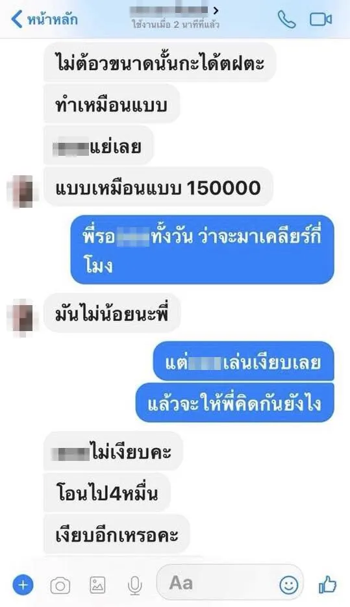
Task: Select the message โอนไป4หมื่น
Action: point(107,493)
